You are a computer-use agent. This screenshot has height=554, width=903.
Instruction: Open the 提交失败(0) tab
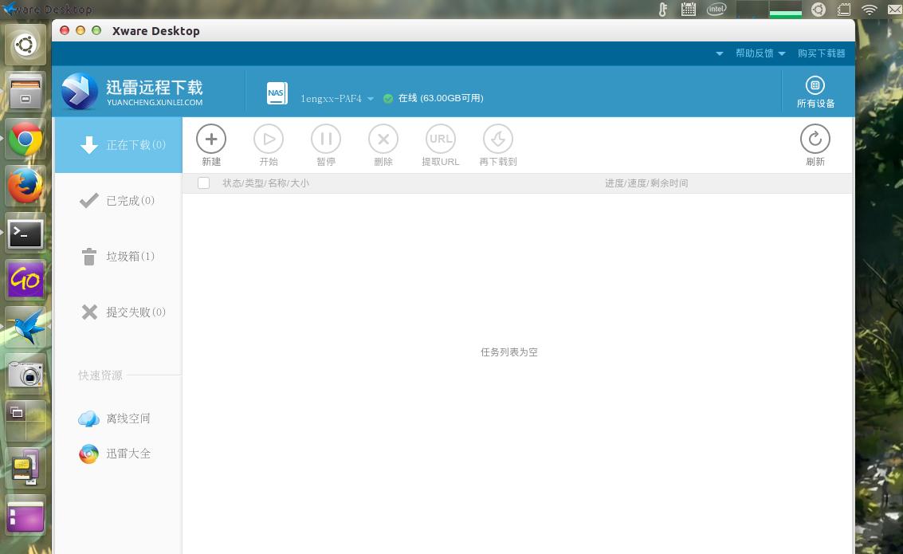[118, 312]
